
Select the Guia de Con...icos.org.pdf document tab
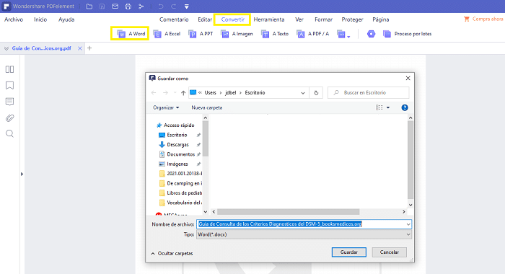[42, 48]
